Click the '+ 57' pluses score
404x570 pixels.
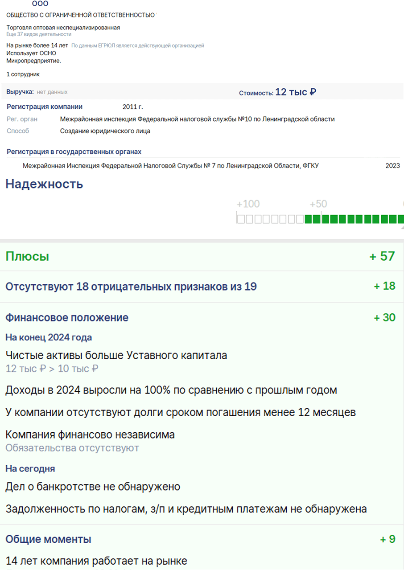382,256
